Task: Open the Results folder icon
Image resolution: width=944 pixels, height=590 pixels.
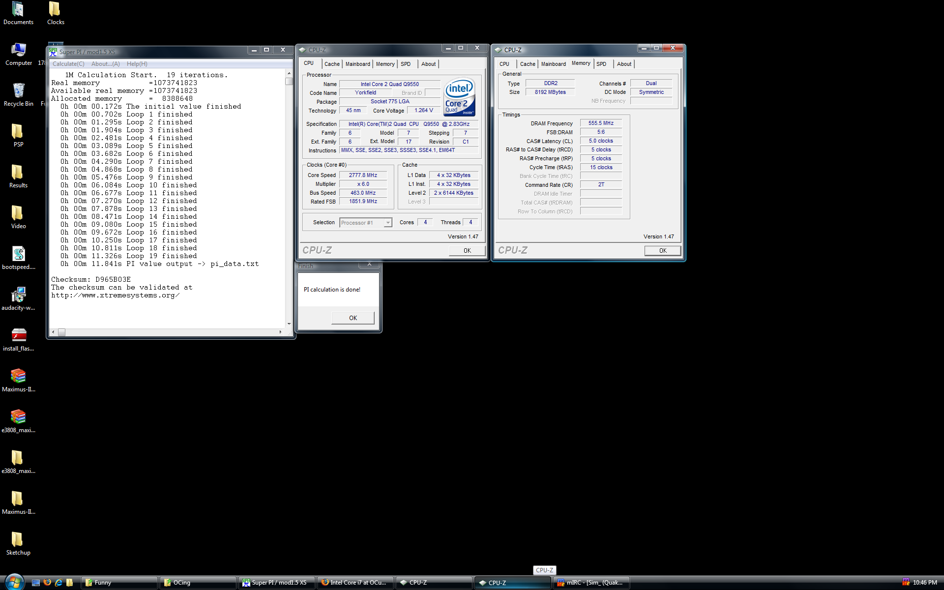Action: coord(18,177)
